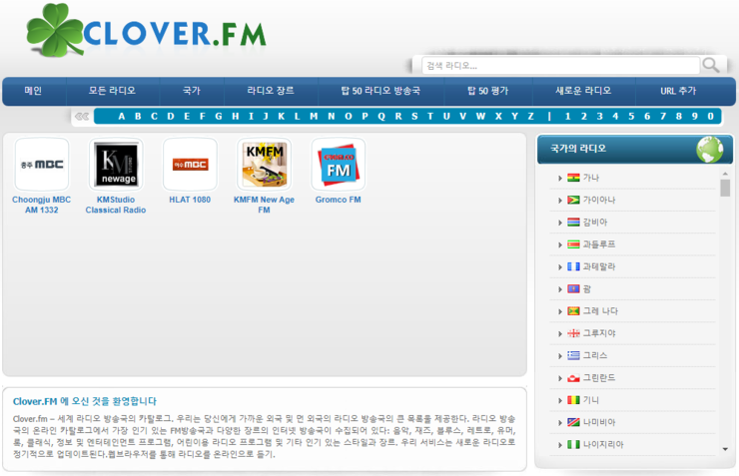The height and width of the screenshot is (476, 739).
Task: Click the Clover.FM clover logo
Action: pos(146,30)
